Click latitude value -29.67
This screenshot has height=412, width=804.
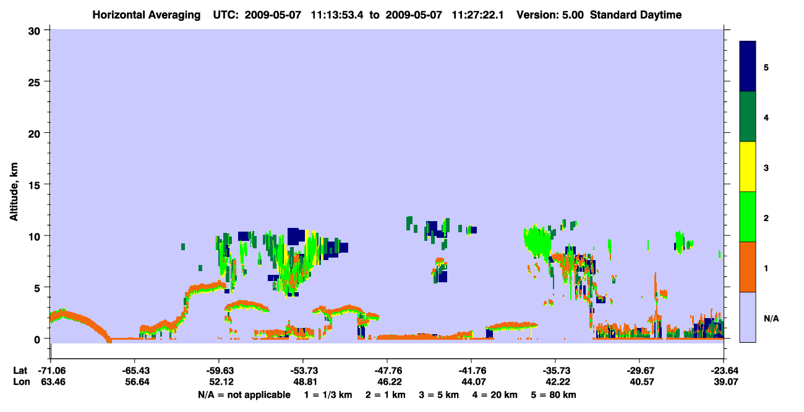639,371
